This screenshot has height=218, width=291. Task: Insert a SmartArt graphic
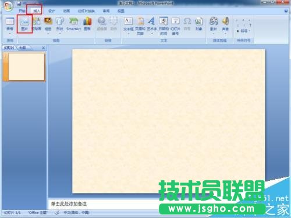click(x=73, y=24)
